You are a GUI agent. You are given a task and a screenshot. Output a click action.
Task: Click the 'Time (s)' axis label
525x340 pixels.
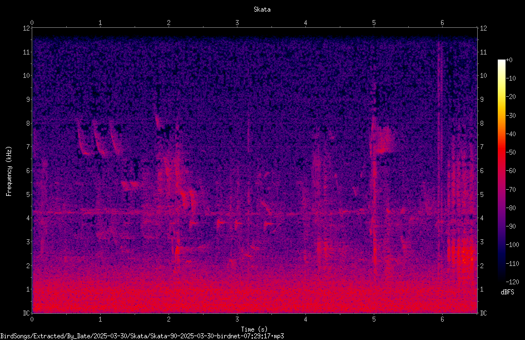(x=254, y=329)
